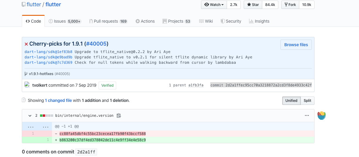Select deleted line number 1
Viewport: 359px width, 157px height.
(33, 133)
